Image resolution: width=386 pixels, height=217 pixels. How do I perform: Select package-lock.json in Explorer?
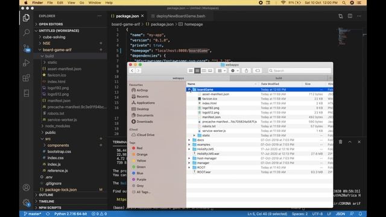pos(61,190)
